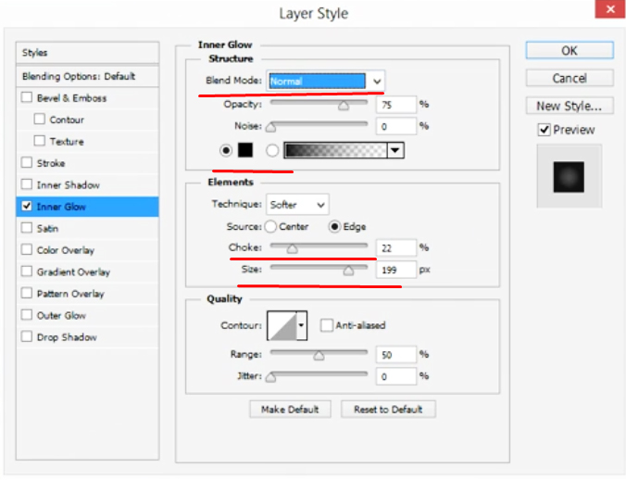Toggle the Preview checkbox

tap(545, 130)
